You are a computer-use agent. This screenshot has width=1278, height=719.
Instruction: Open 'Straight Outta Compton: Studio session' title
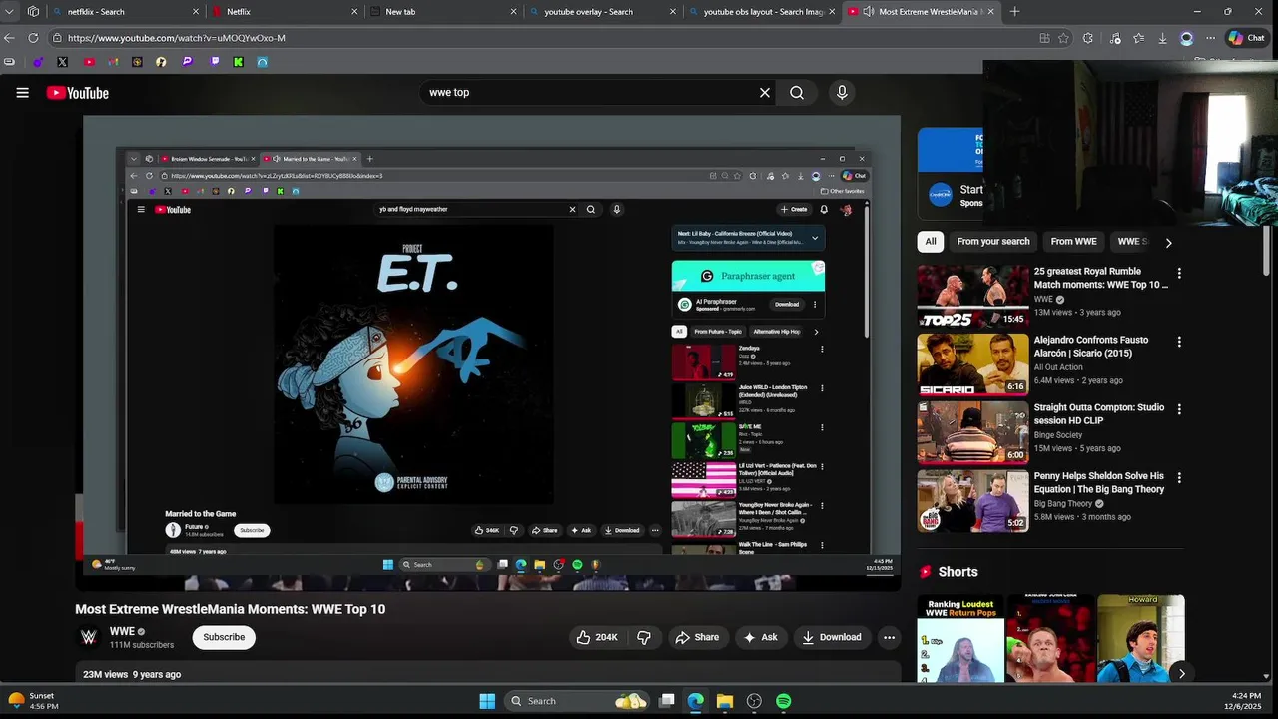pos(1099,414)
